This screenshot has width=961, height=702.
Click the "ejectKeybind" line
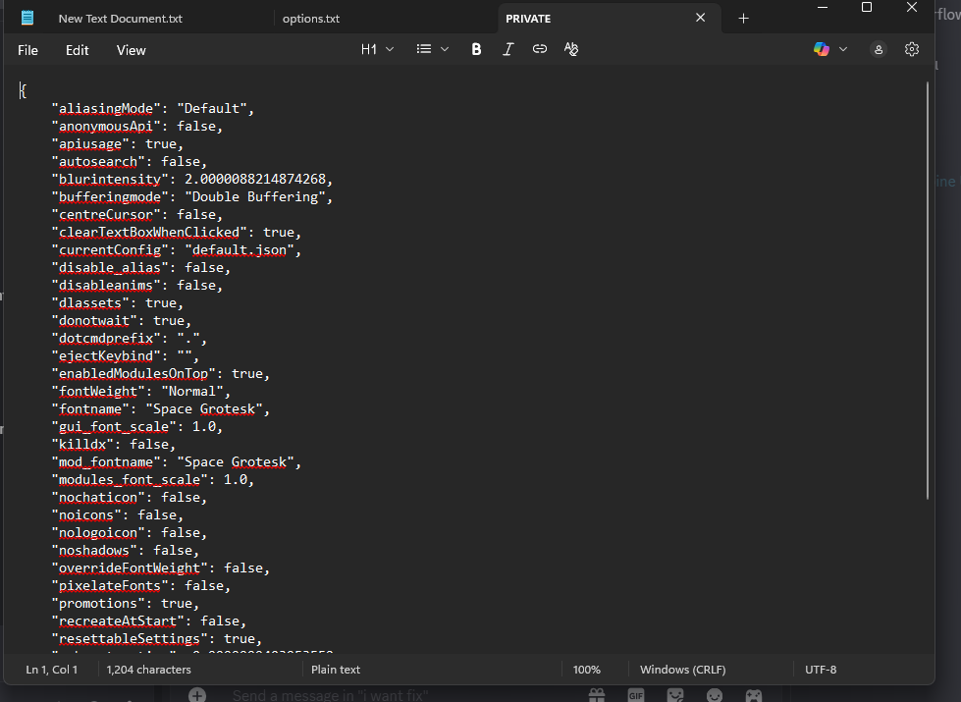(126, 356)
